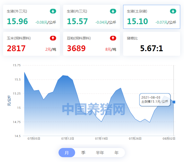Click the 2021-08-03 chart tooltip
This screenshot has width=184, height=162.
[155, 100]
